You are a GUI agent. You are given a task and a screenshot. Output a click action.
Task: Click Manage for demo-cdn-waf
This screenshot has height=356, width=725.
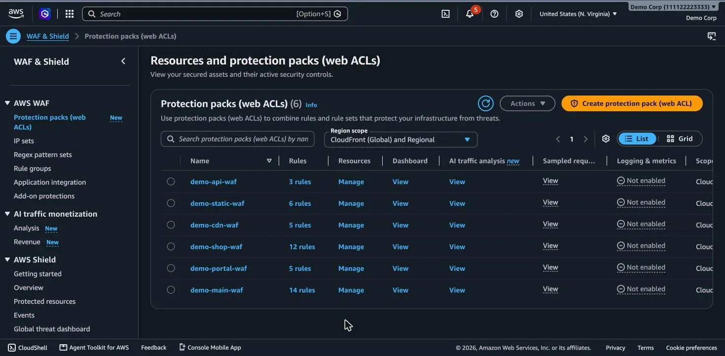click(351, 225)
